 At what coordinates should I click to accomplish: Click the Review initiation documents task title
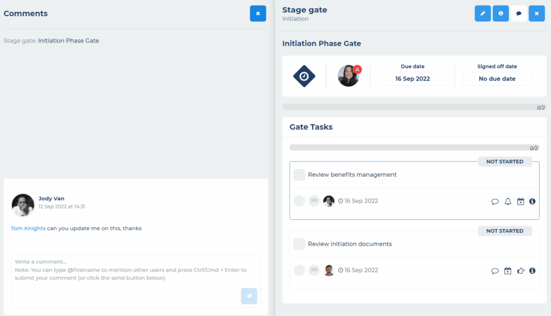[350, 243]
